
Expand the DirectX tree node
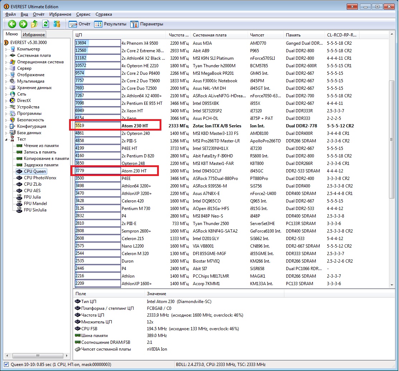6,101
